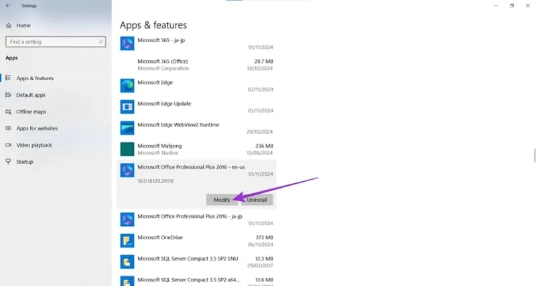536x286 pixels.
Task: Select Microsoft Edge WebView2 Runtime entry
Action: [196, 128]
